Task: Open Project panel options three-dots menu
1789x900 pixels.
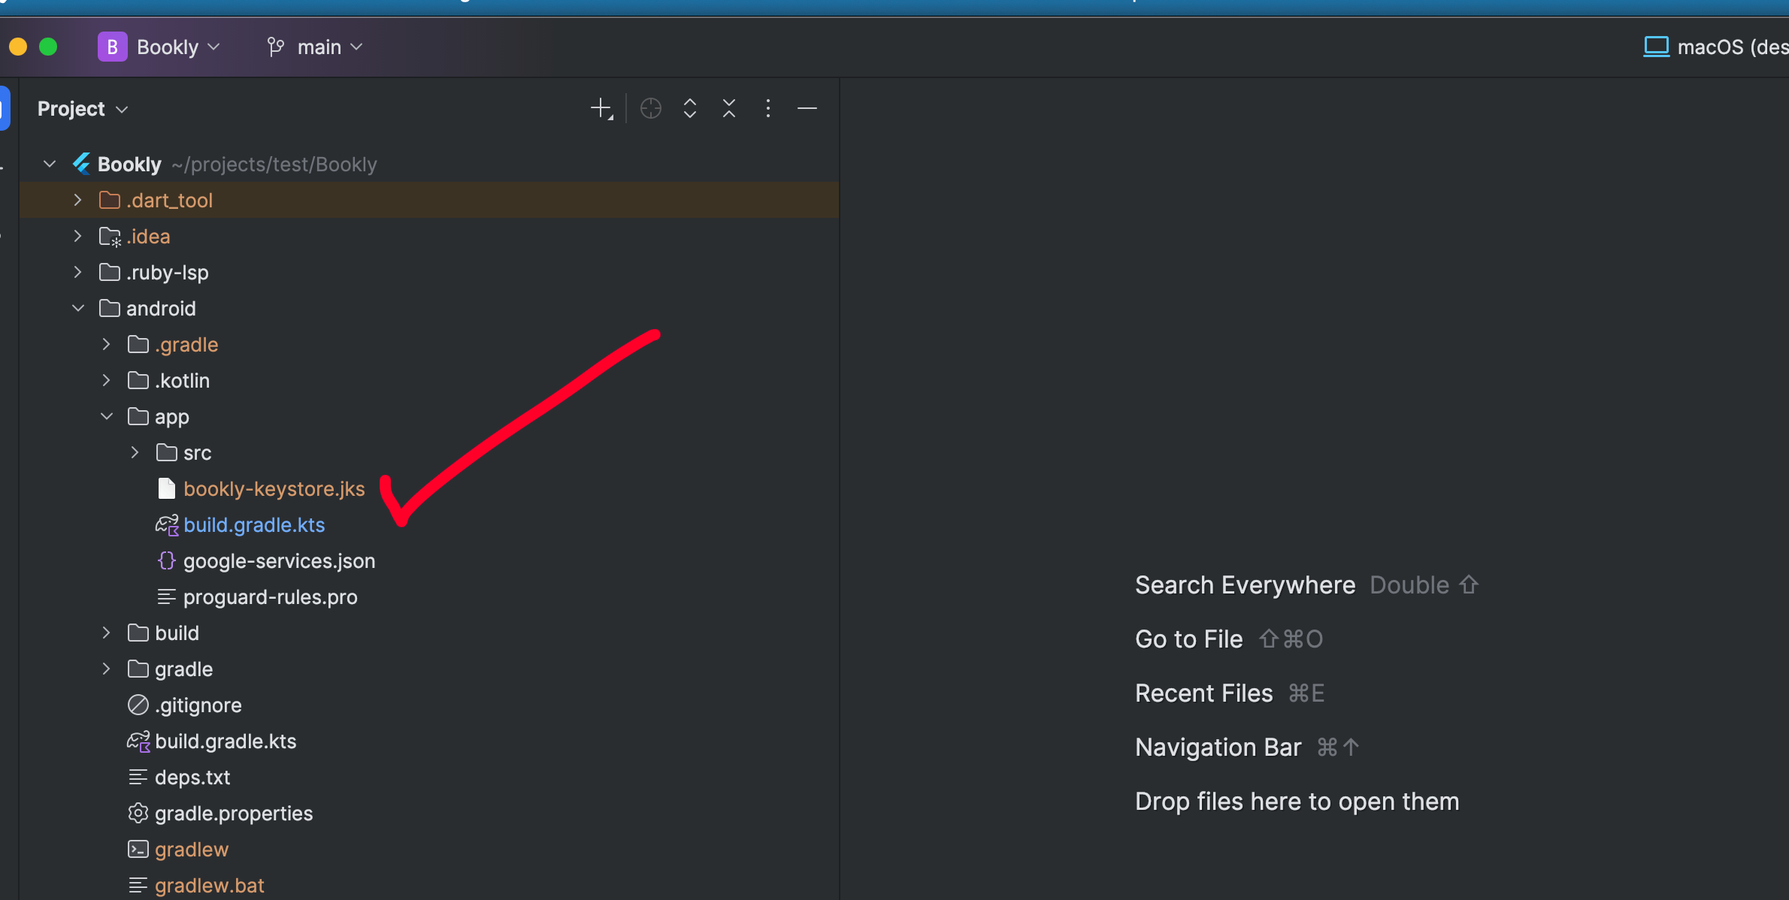Action: point(767,109)
